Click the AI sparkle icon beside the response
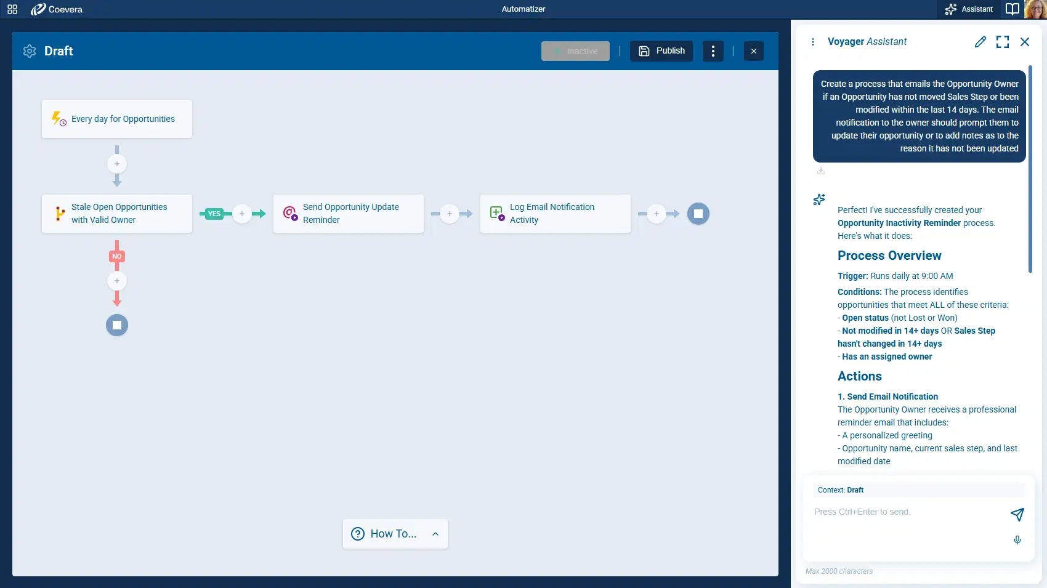1047x588 pixels. click(819, 199)
